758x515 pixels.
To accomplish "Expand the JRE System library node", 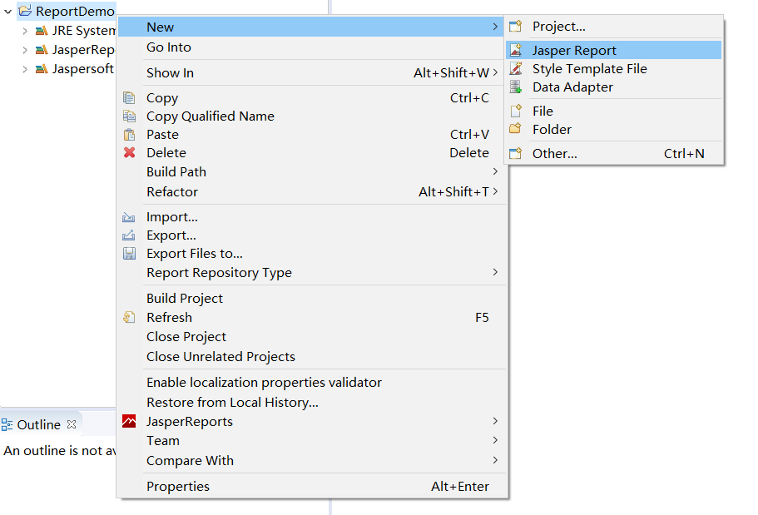I will 25,31.
